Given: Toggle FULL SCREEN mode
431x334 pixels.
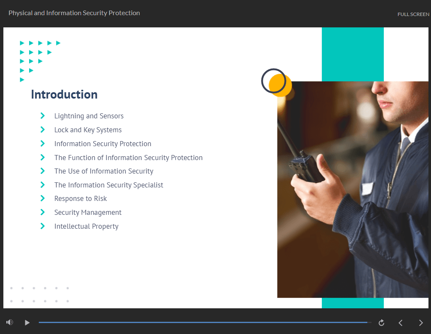Looking at the screenshot, I should 413,14.
